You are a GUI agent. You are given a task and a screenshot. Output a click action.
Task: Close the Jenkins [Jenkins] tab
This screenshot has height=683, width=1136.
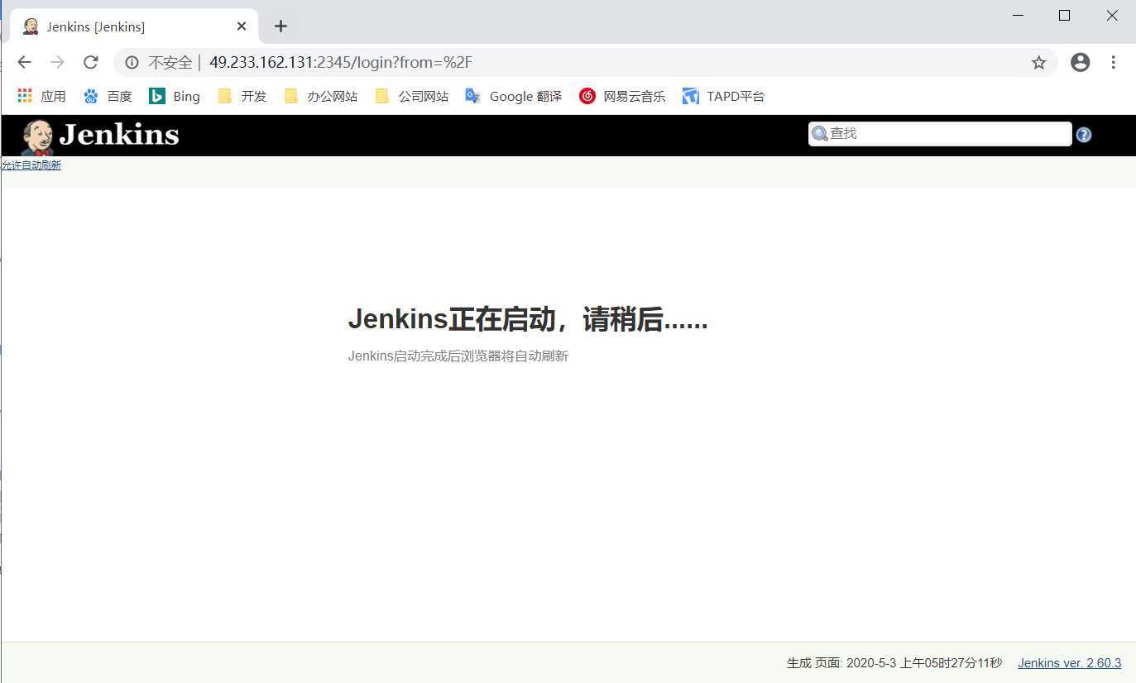click(242, 26)
